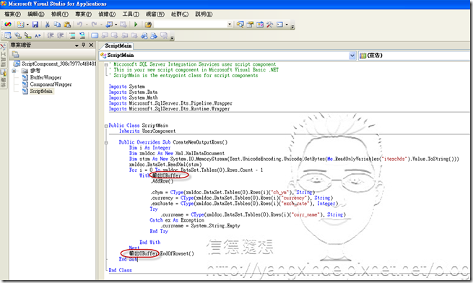Collapse the CreateNewOutputRows sub outline
473x283 pixels.
(106, 142)
